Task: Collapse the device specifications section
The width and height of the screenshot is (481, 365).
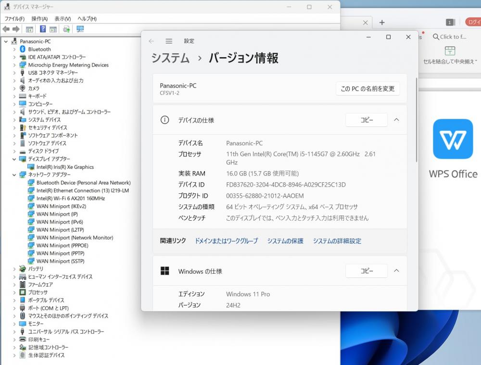Action: tap(396, 120)
